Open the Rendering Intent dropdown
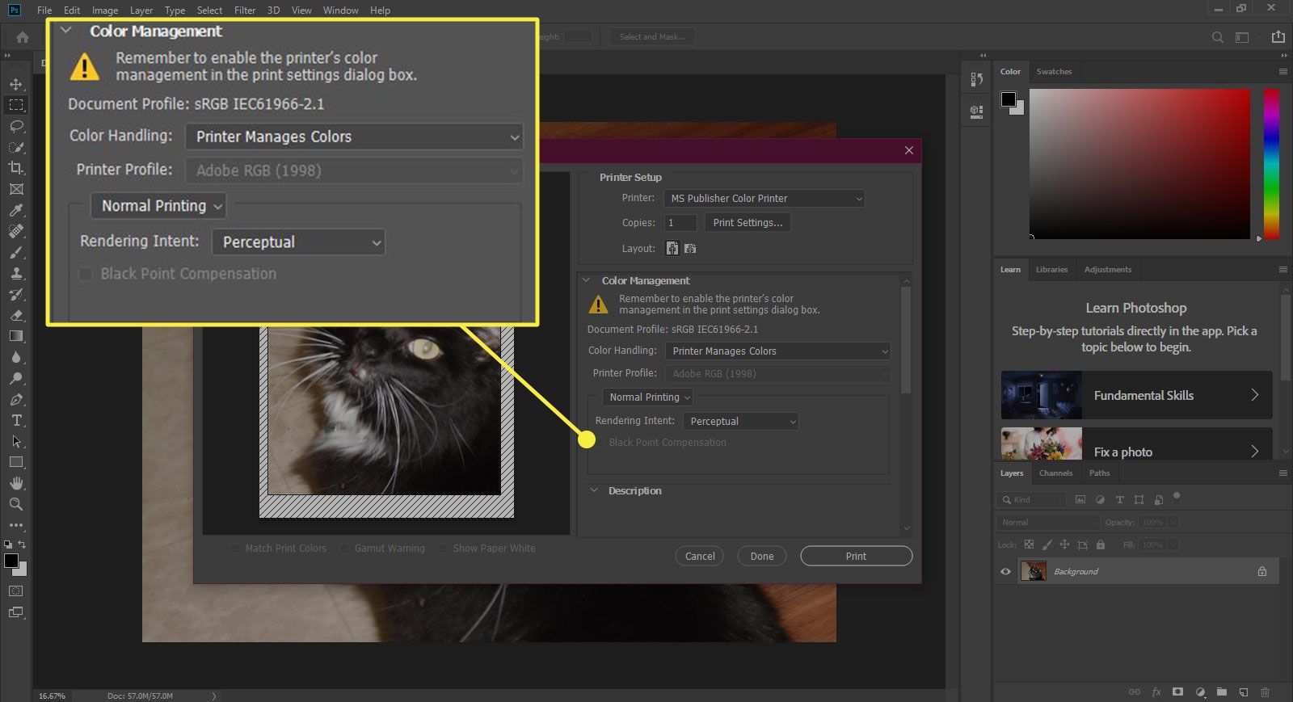The image size is (1293, 702). coord(741,422)
